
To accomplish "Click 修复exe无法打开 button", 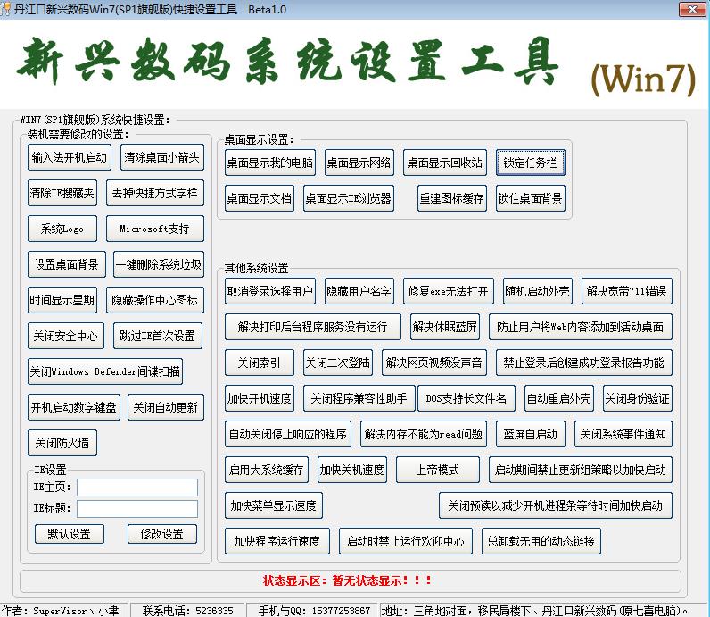I will [x=449, y=291].
